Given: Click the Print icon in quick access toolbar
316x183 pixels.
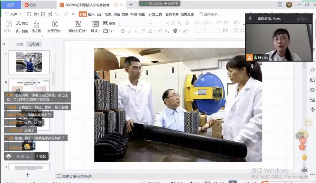Looking at the screenshot, I should click(x=43, y=14).
